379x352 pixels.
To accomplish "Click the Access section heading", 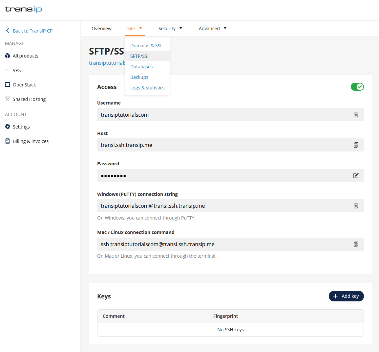I will coord(107,87).
